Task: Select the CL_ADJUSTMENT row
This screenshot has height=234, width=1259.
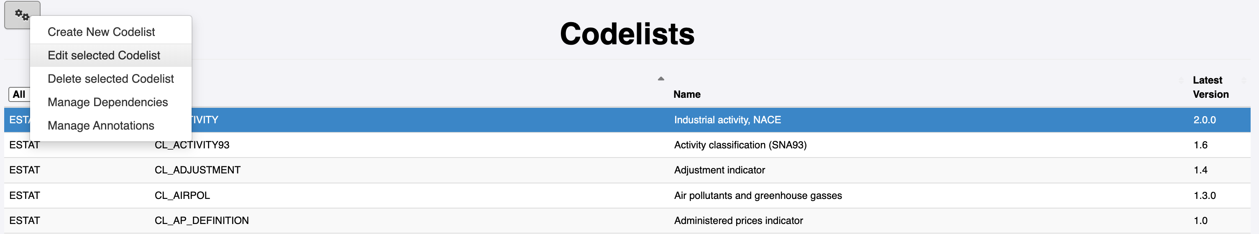Action: (627, 170)
